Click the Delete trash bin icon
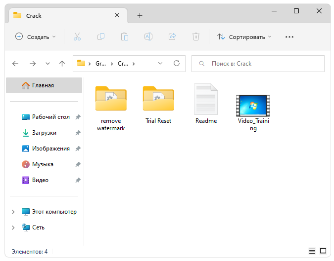The width and height of the screenshot is (334, 261). (196, 37)
